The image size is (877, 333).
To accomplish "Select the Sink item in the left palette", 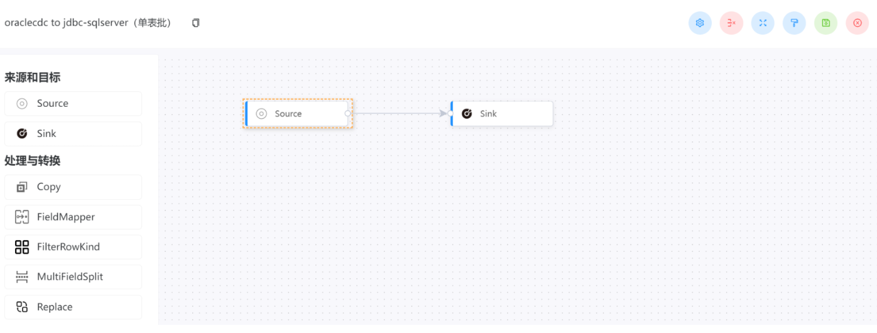I will pos(73,134).
